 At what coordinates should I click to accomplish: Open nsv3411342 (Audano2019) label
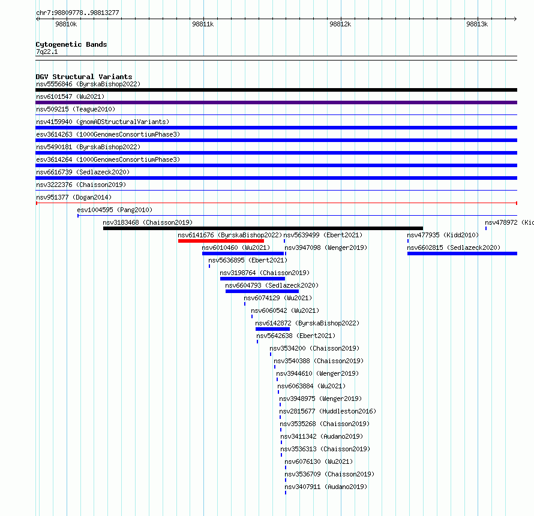coord(322,436)
